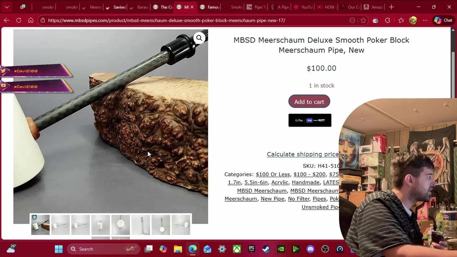Close the active MBSD tab
The height and width of the screenshot is (257, 457).
click(x=192, y=7)
